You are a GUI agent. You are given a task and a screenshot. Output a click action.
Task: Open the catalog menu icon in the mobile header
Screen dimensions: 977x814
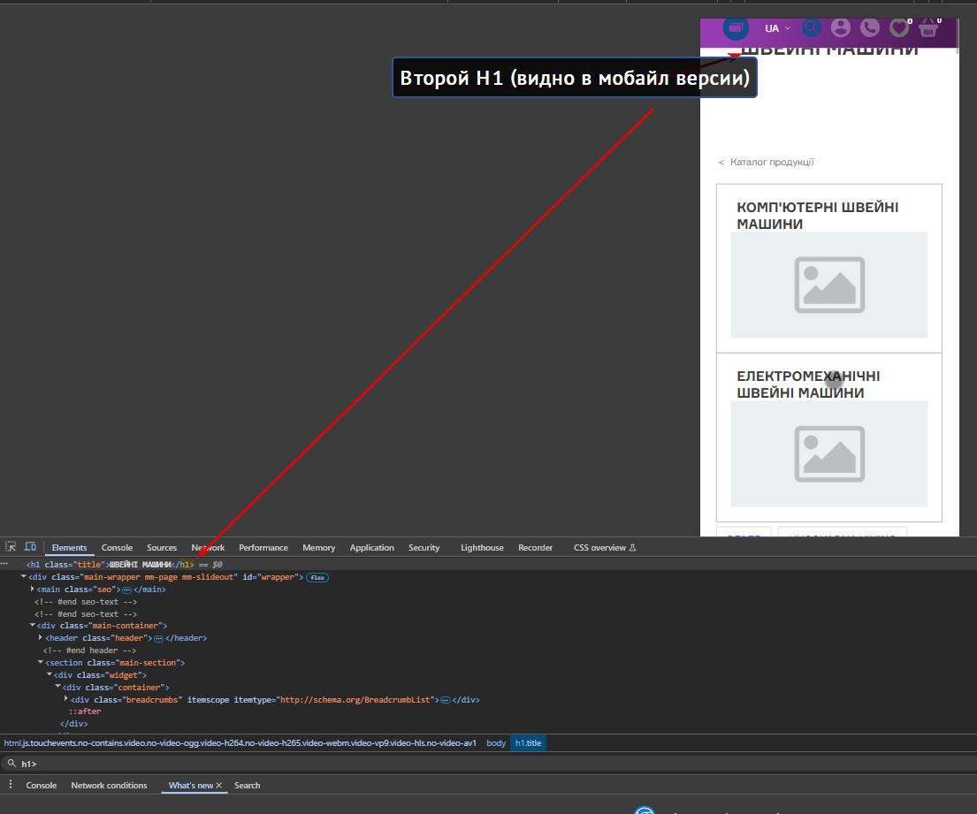click(736, 28)
